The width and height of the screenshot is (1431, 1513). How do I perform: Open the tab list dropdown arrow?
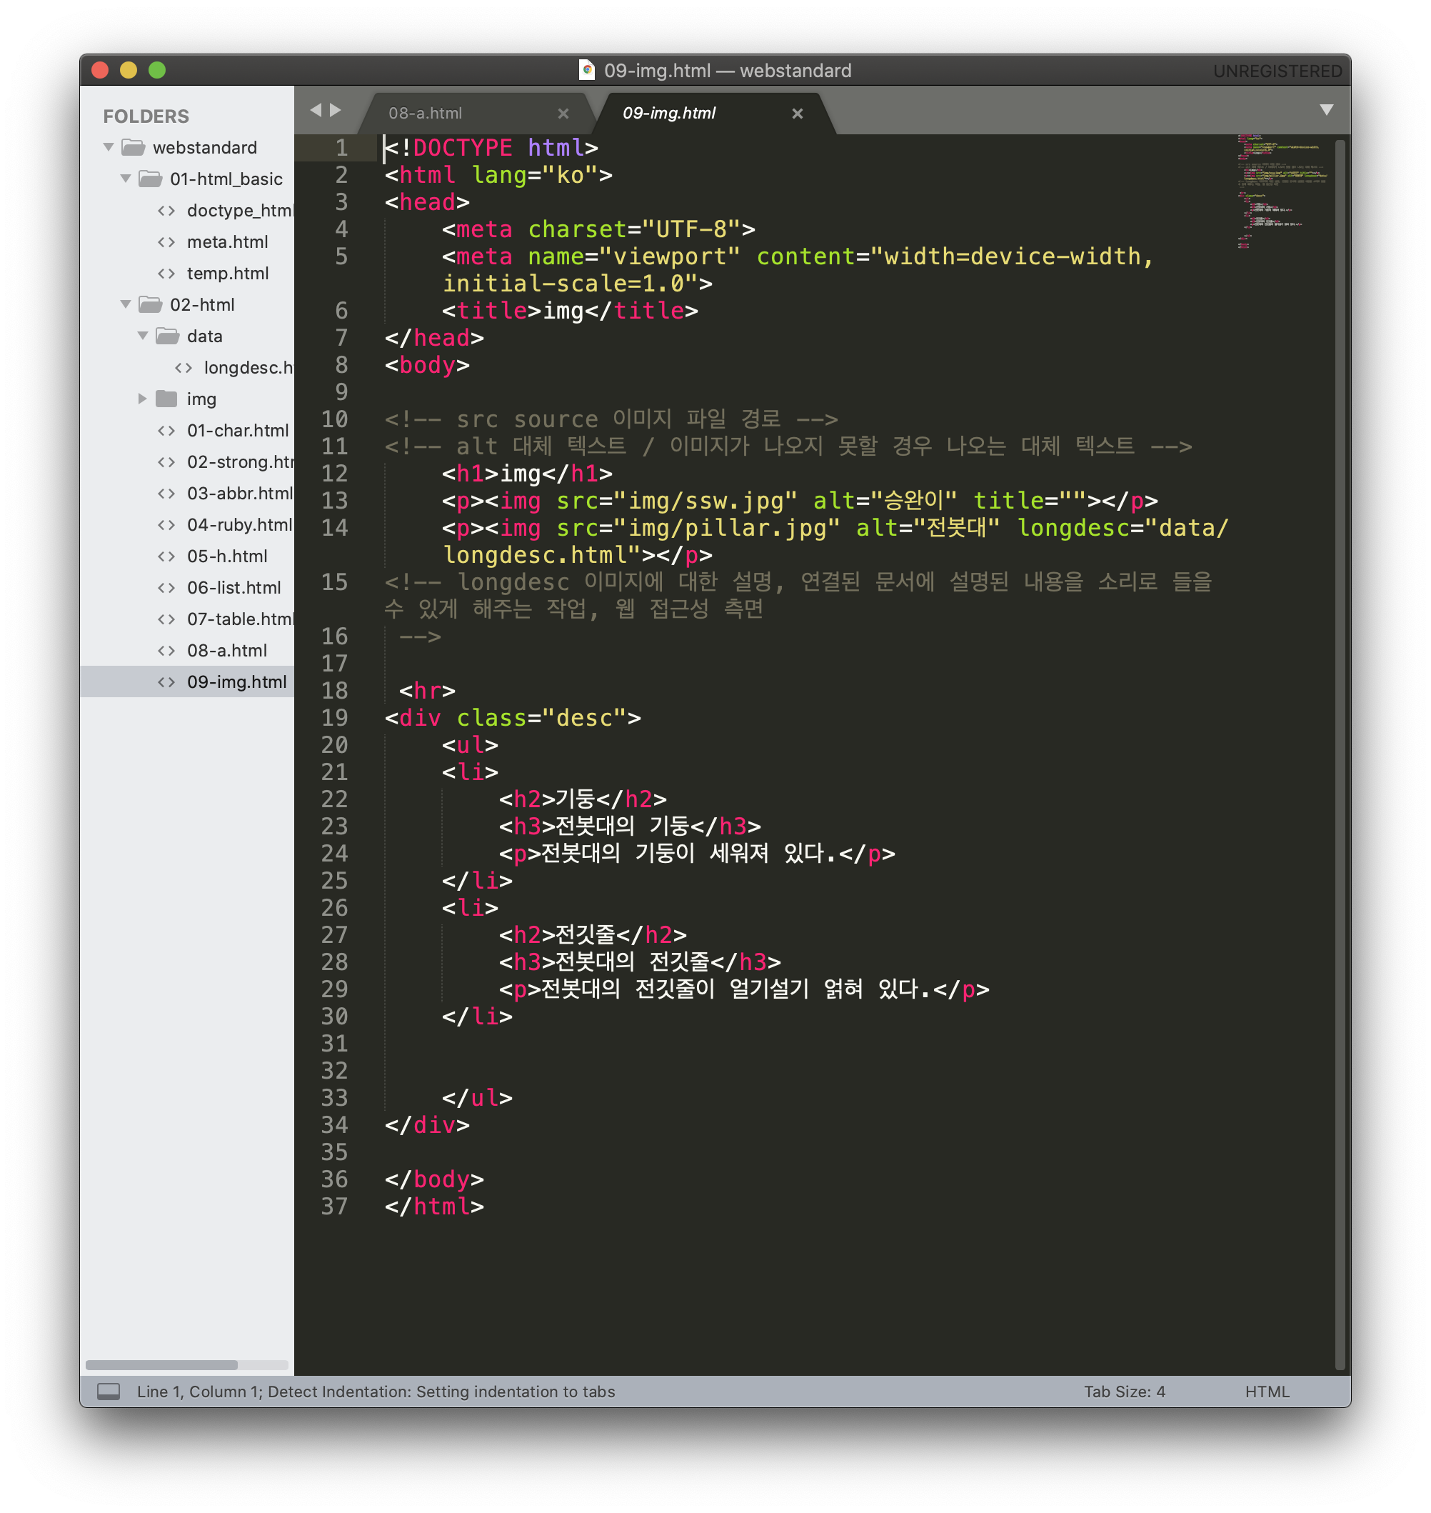point(1327,110)
